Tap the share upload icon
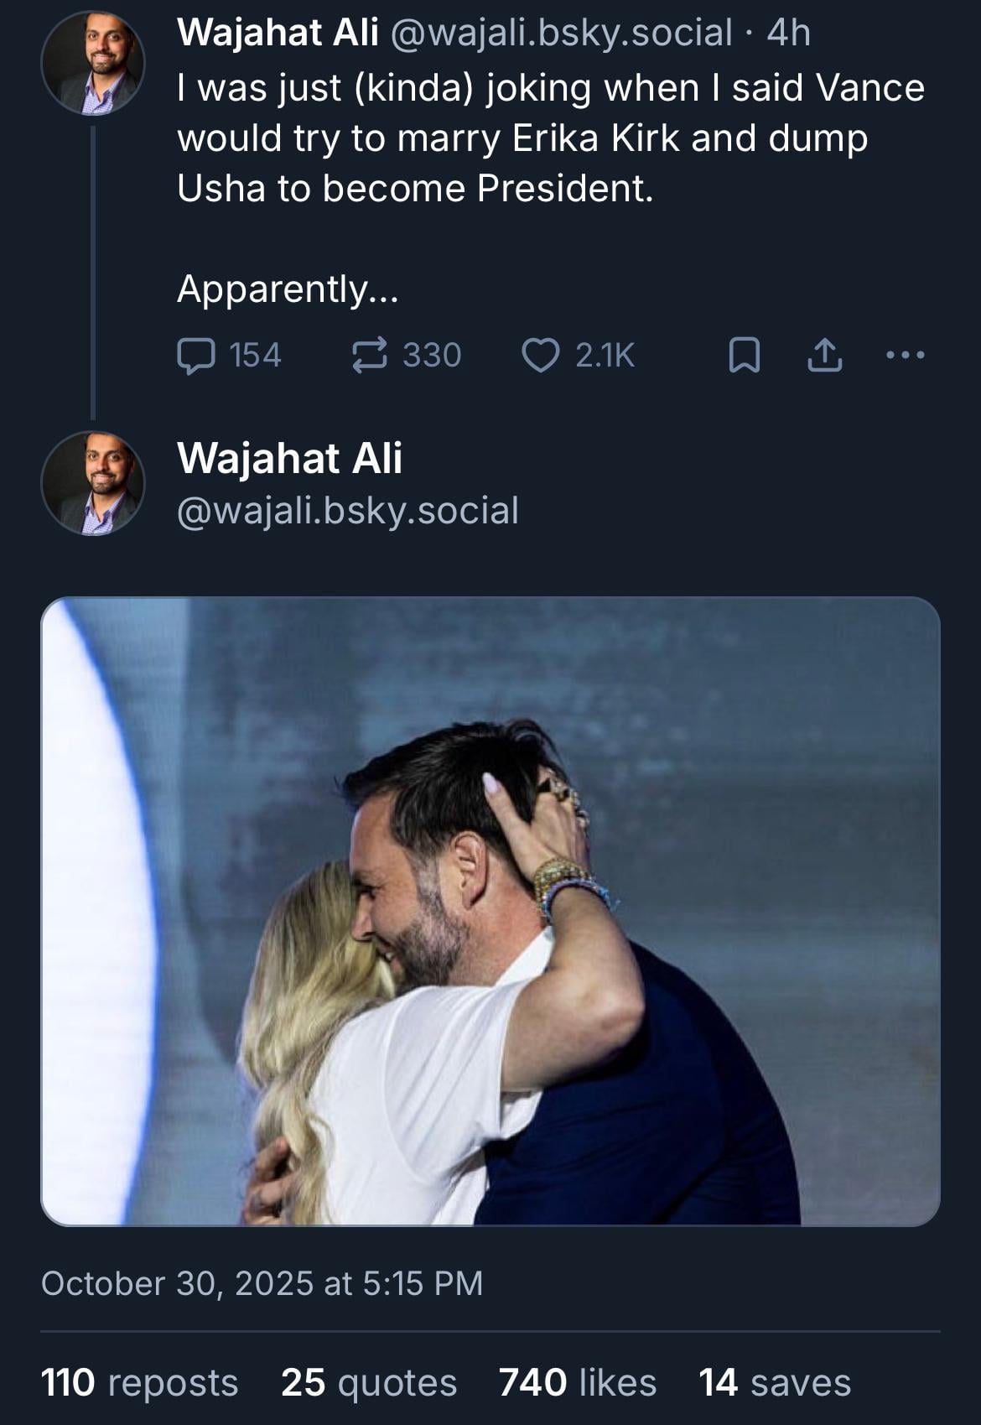Screen dimensions: 981x1425 pos(824,355)
